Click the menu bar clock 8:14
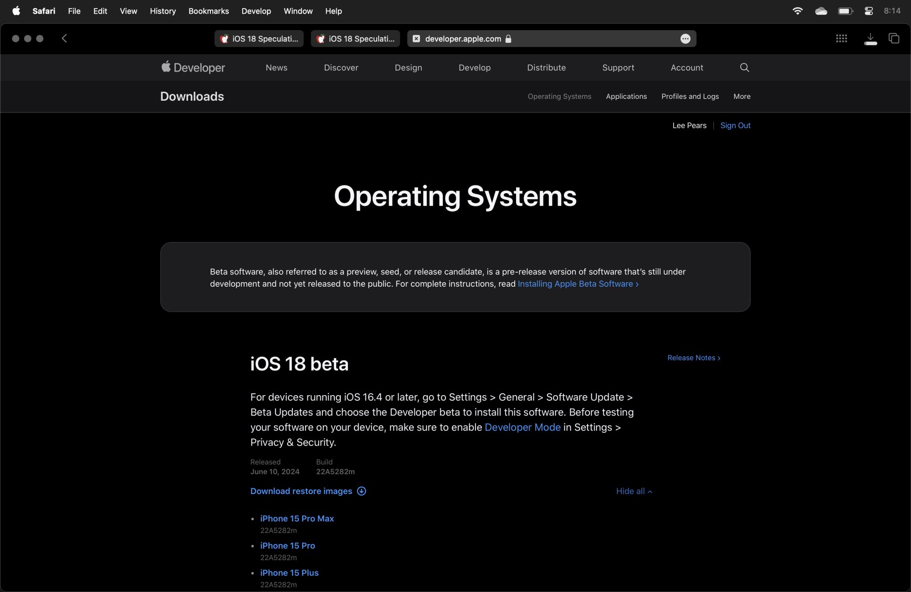Image resolution: width=911 pixels, height=592 pixels. [x=892, y=11]
